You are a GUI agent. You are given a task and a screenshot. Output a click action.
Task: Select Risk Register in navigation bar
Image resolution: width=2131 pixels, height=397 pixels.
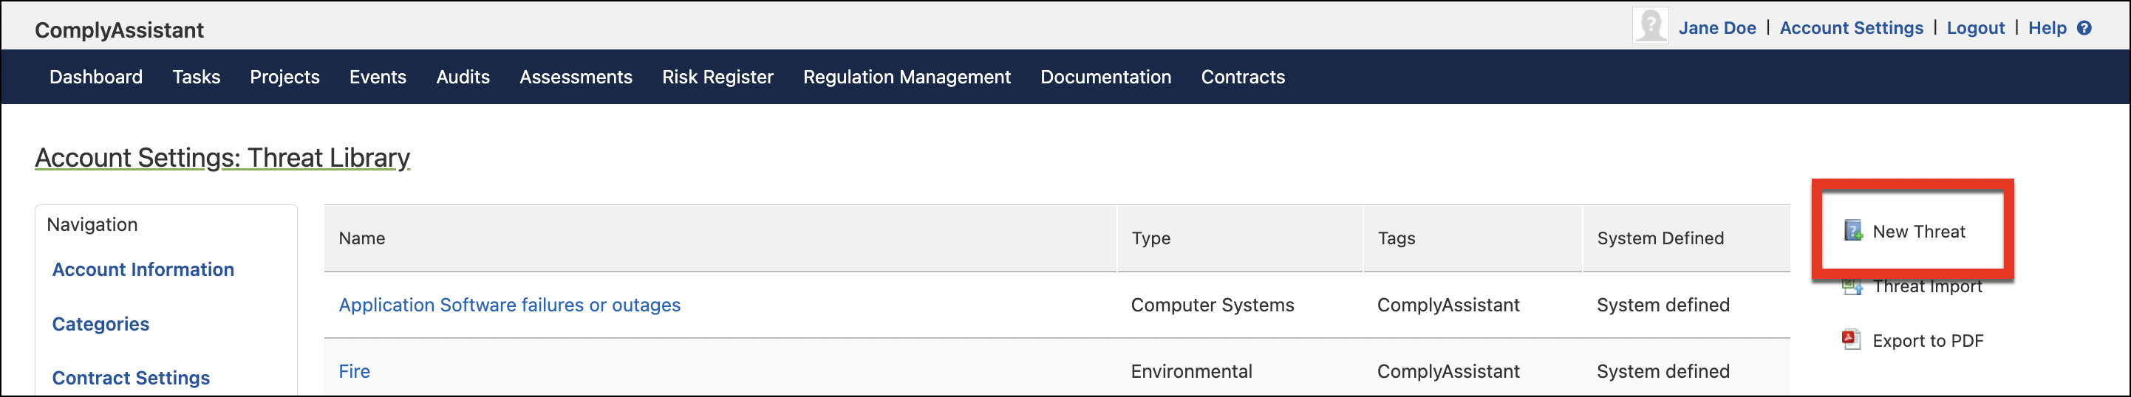(717, 77)
